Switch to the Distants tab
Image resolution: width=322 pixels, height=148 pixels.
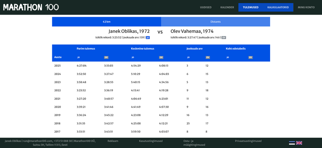pyautogui.click(x=215, y=22)
